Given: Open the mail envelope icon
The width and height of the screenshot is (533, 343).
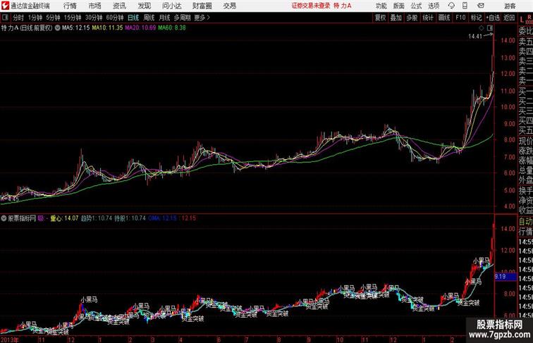Looking at the screenshot, I should [481, 6].
